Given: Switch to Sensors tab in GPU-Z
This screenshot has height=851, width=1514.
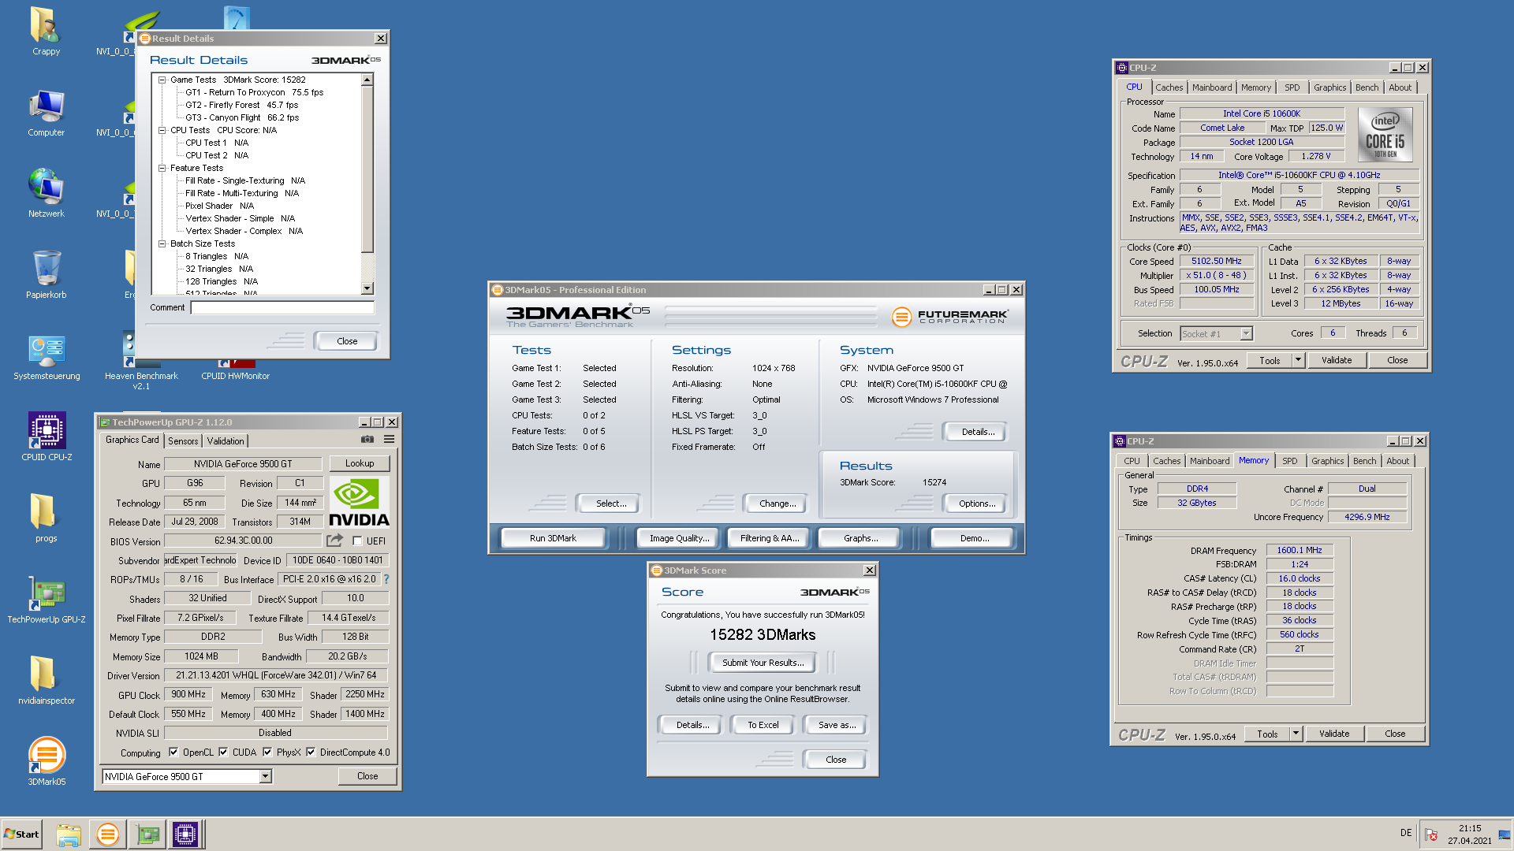Looking at the screenshot, I should (183, 441).
